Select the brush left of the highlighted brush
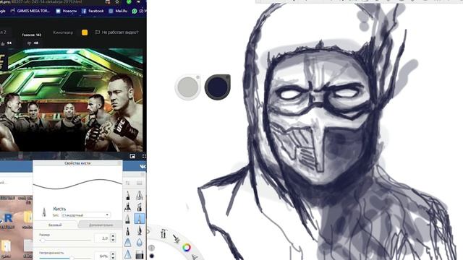The height and width of the screenshot is (260, 463). tap(128, 219)
